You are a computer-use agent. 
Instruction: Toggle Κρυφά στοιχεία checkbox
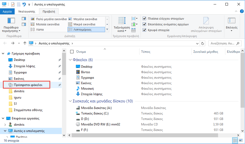coord(144,30)
